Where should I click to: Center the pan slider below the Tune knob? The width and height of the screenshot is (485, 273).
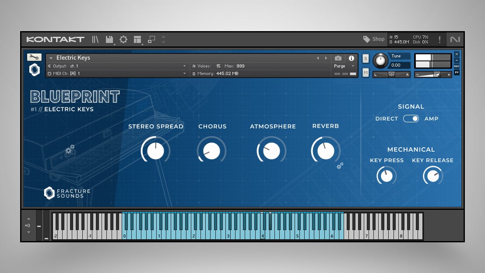[391, 74]
